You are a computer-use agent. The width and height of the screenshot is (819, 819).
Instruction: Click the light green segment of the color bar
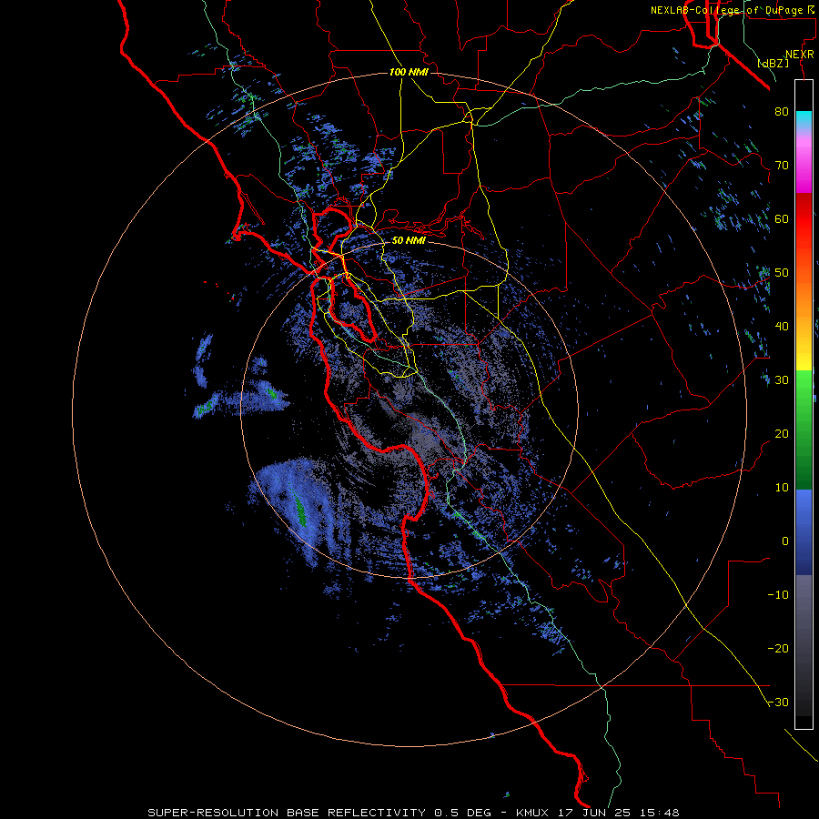tap(804, 389)
